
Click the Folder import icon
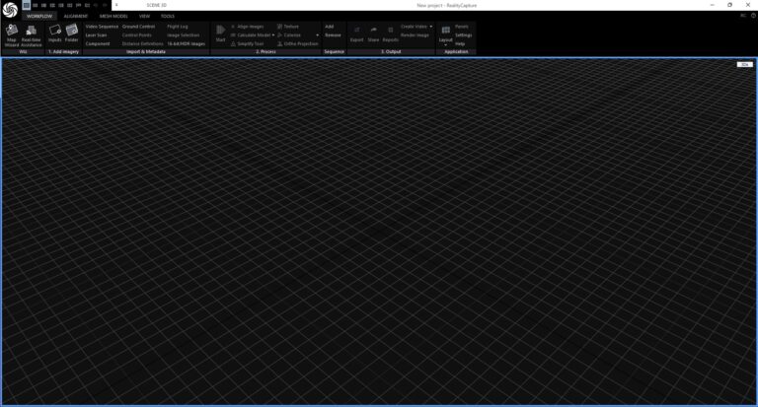pos(72,34)
